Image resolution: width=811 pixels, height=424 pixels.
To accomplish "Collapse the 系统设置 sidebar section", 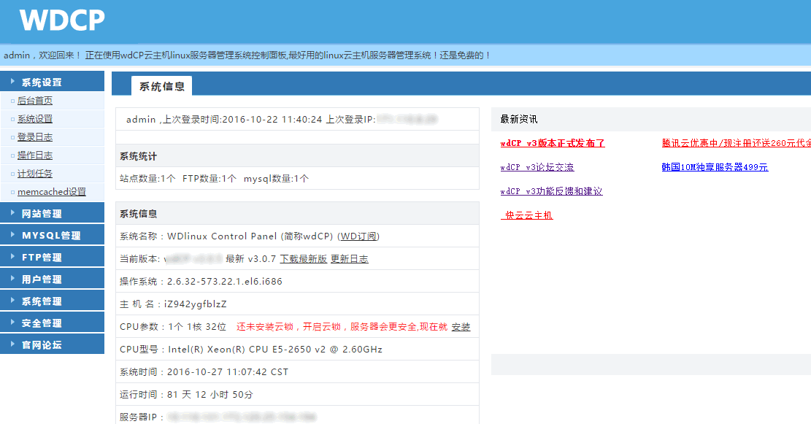I will tap(42, 82).
